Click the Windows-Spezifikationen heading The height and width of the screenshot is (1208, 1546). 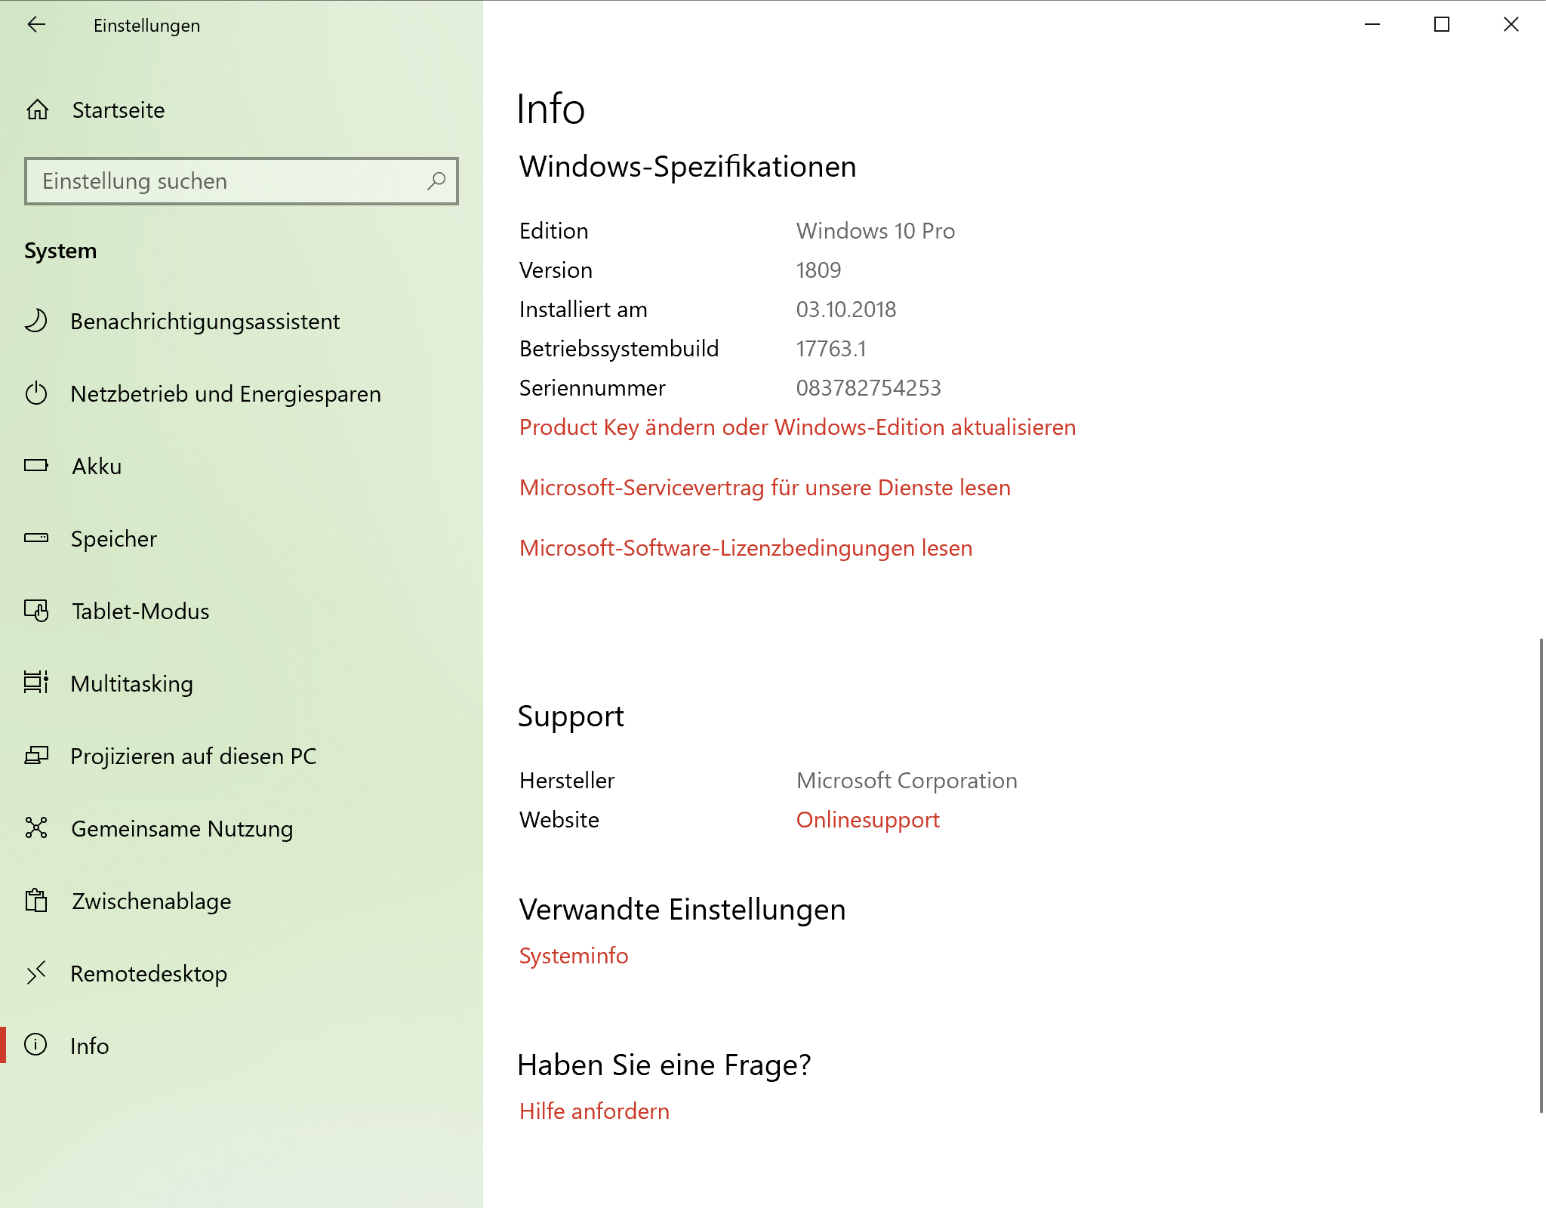pyautogui.click(x=688, y=166)
